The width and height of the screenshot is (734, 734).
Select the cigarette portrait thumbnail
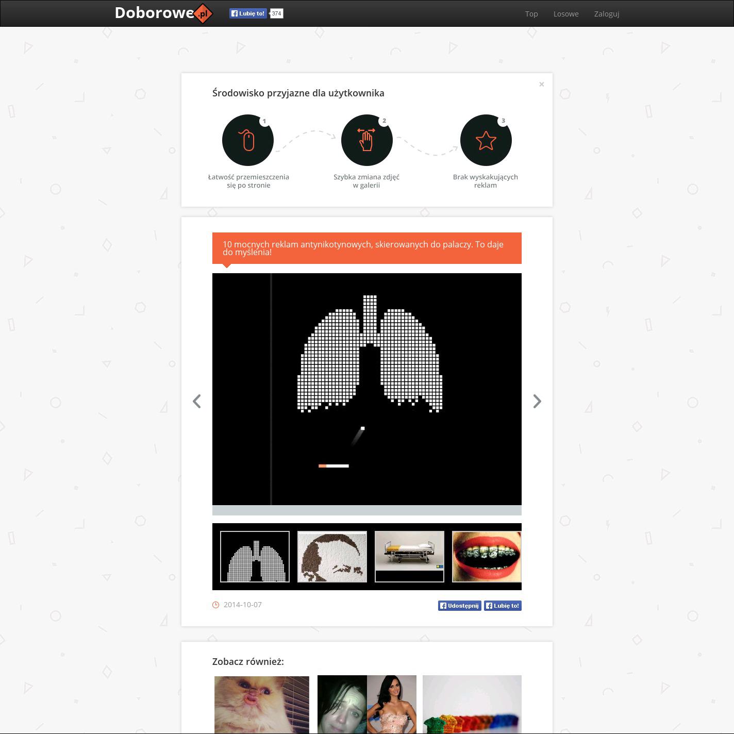(x=332, y=557)
